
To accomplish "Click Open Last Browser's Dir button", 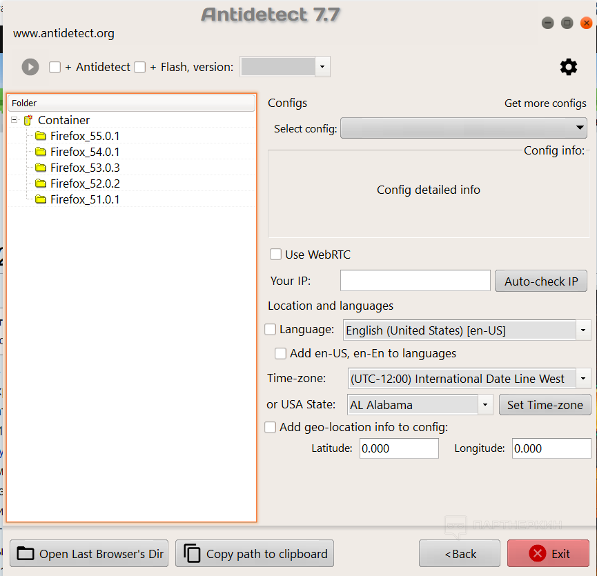I will click(x=89, y=553).
